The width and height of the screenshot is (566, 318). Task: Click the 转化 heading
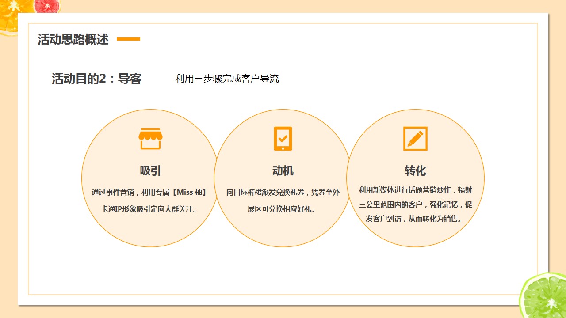(415, 171)
